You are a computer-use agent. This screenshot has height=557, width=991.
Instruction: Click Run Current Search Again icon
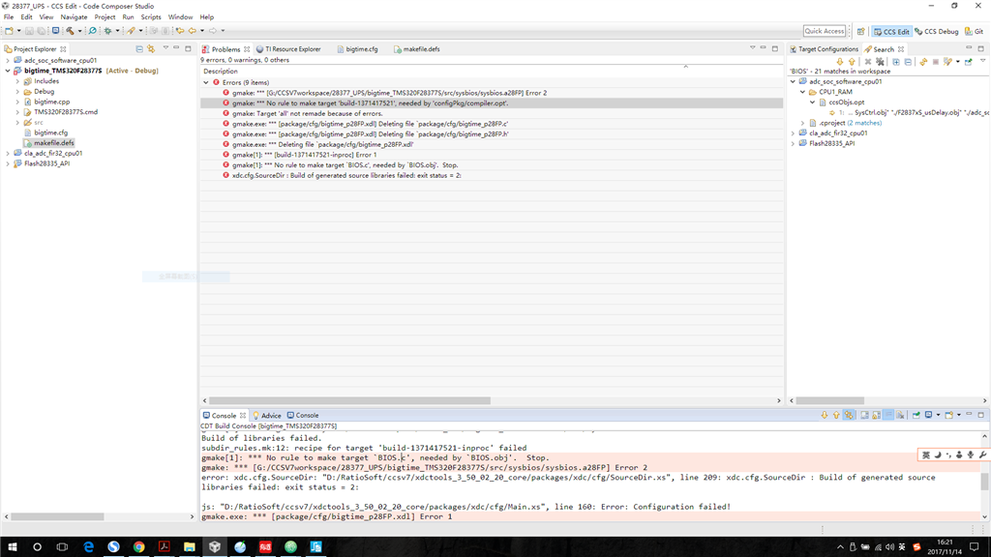(924, 62)
